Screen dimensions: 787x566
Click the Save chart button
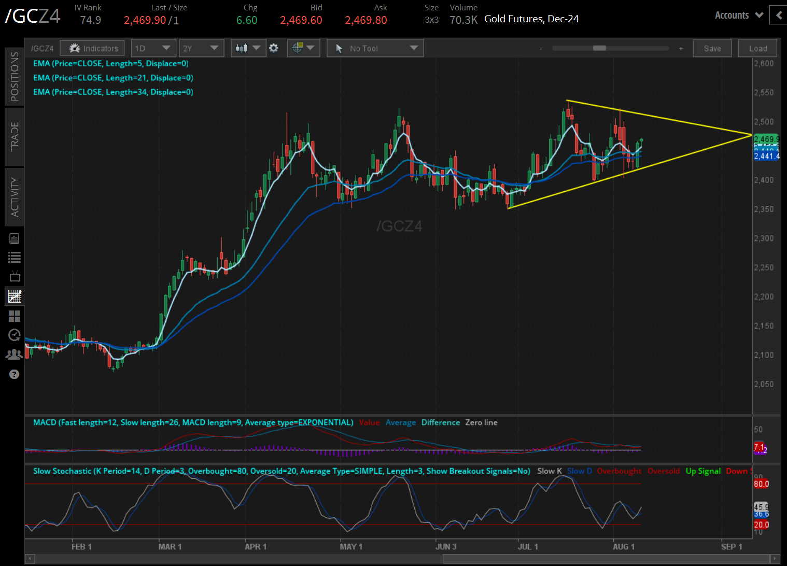tap(712, 48)
